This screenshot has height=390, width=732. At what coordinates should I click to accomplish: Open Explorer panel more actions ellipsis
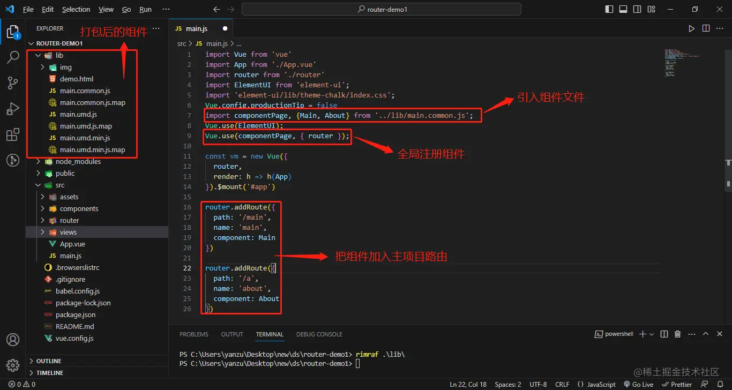pos(156,28)
